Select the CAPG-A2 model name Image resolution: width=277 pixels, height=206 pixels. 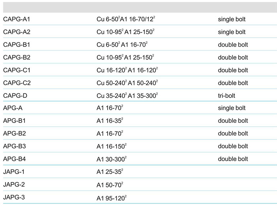pyautogui.click(x=17, y=32)
